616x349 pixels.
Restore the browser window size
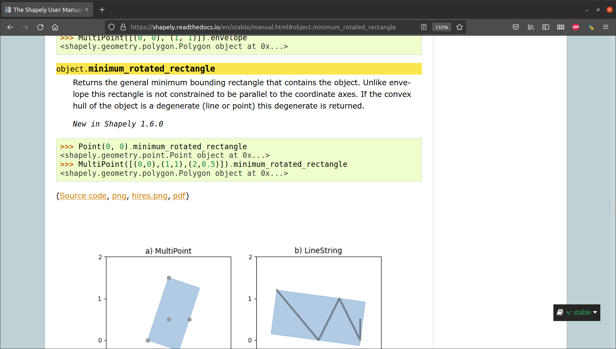(598, 10)
